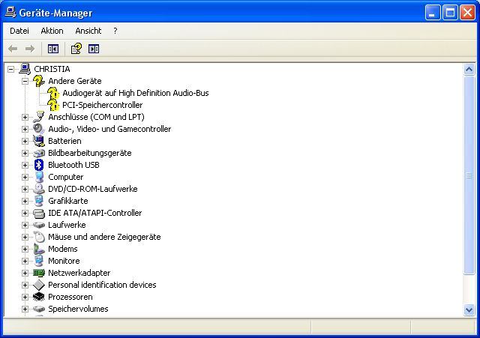
Task: Click the Batterien category icon
Action: click(x=39, y=141)
